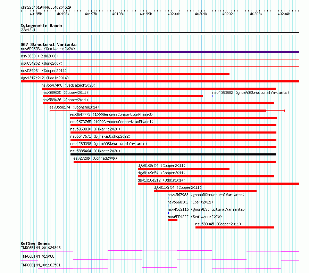
Task: Click the 40202k ruler tick label
Action: pos(228,14)
